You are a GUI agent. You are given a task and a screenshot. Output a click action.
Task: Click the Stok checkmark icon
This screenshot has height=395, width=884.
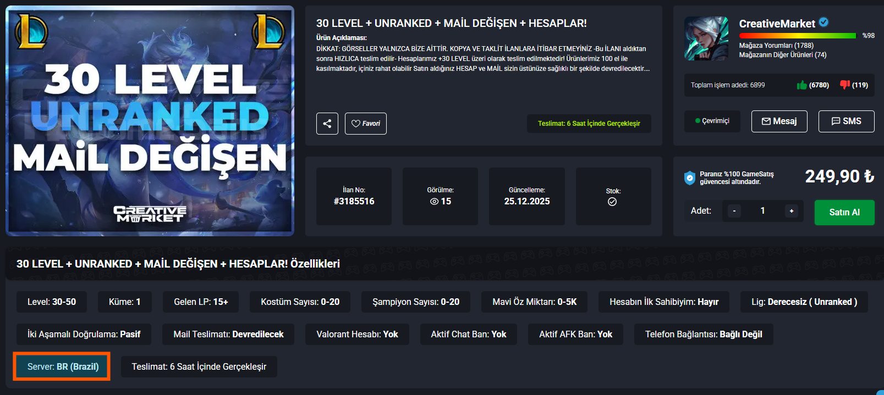(612, 202)
